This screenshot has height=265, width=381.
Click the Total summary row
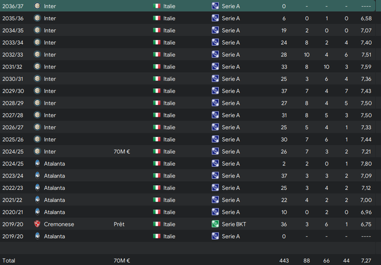pyautogui.click(x=190, y=260)
